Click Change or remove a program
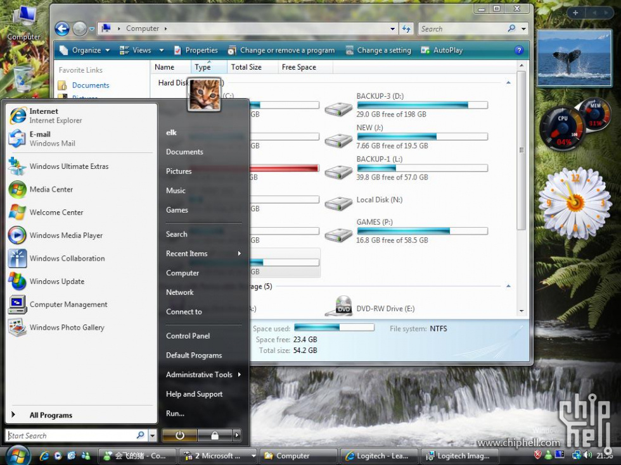Viewport: 621px width, 465px height. click(281, 50)
